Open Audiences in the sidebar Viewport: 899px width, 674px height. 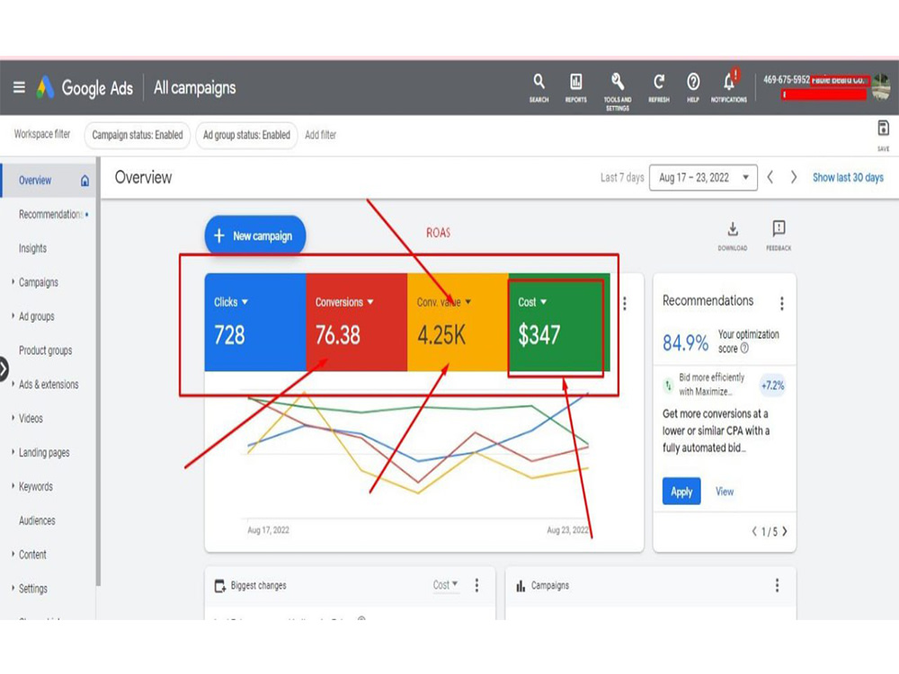(x=37, y=520)
